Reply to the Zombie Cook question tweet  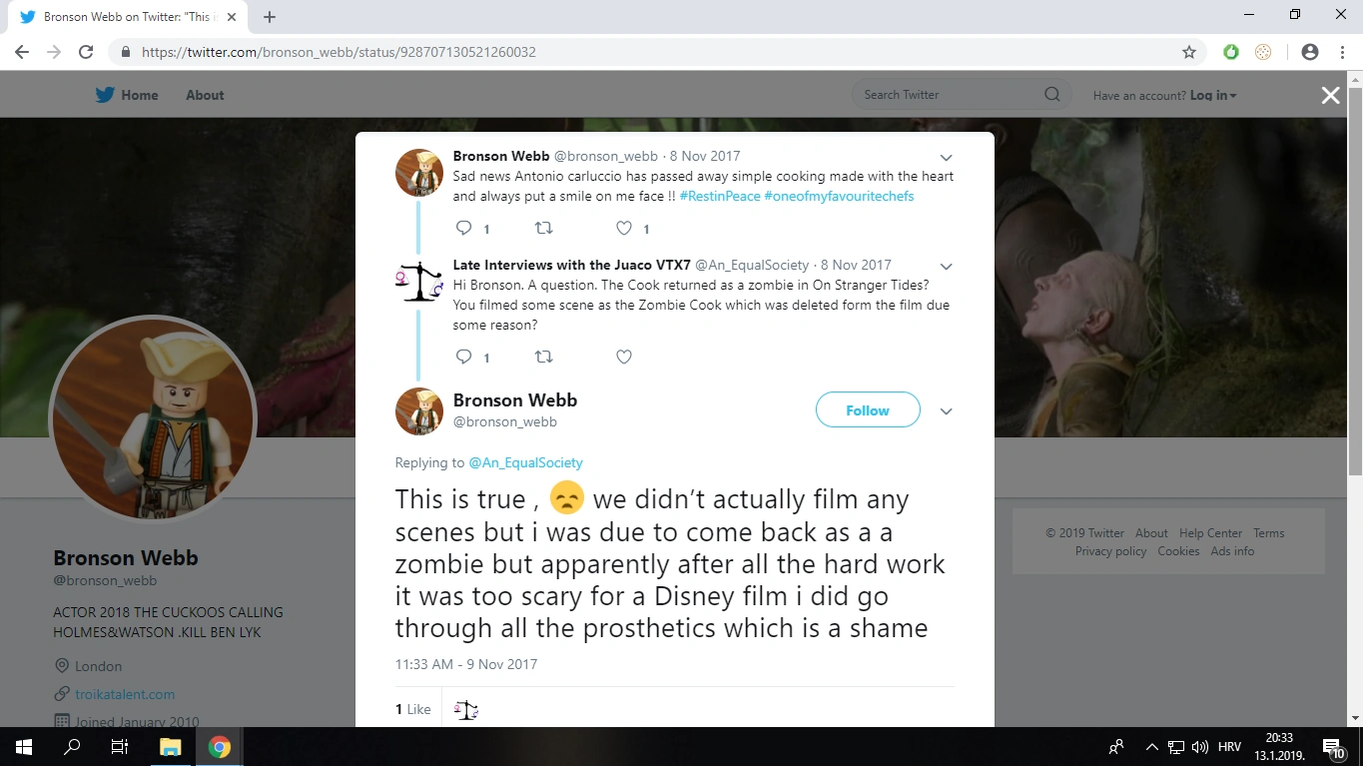(463, 357)
